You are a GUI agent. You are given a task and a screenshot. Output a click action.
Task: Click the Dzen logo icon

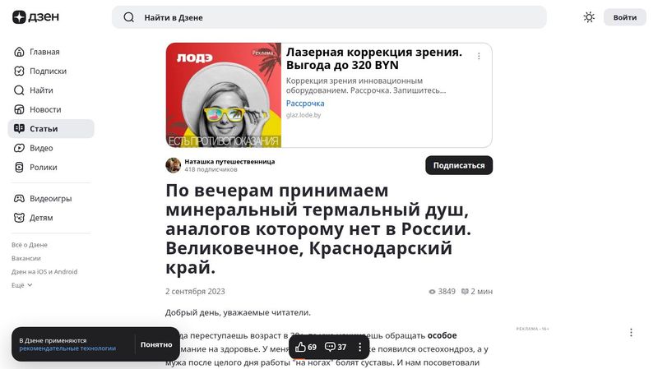(x=19, y=17)
